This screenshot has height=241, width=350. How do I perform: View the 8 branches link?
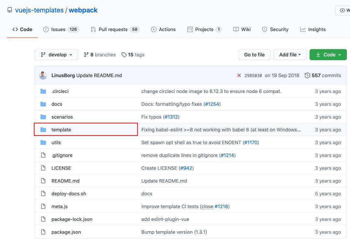(100, 55)
